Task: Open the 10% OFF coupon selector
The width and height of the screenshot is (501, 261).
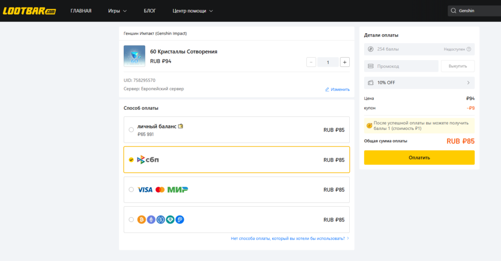Action: (419, 82)
